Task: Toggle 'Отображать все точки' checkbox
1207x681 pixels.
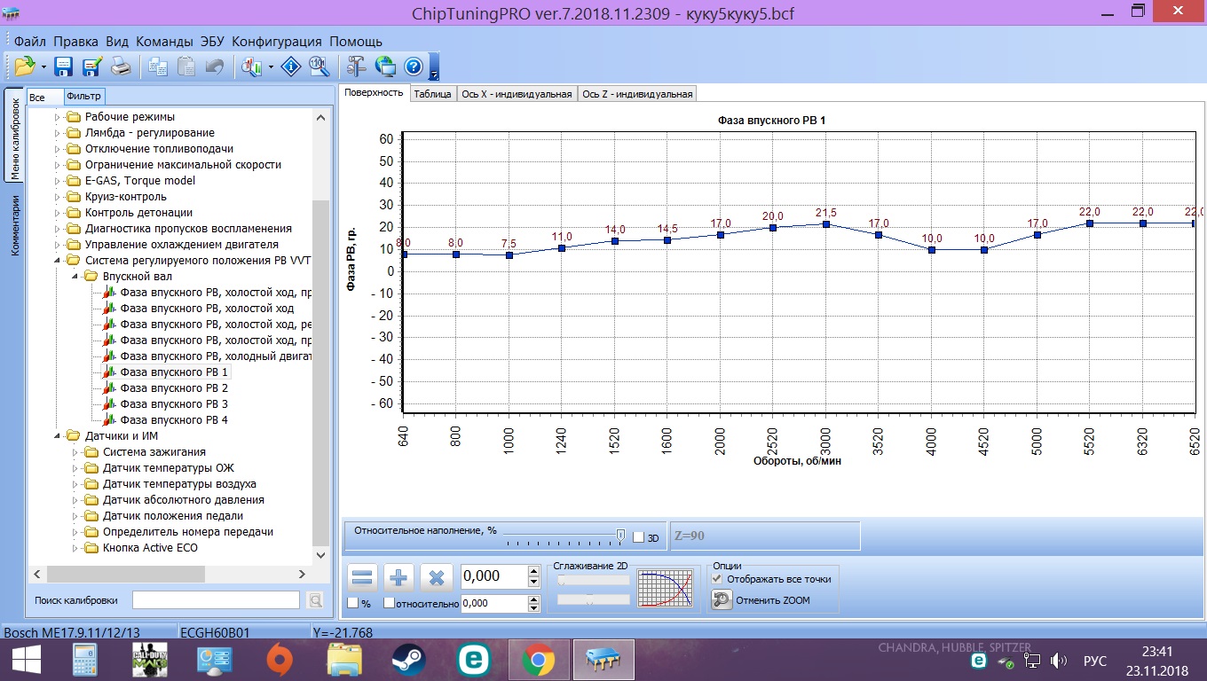Action: [x=717, y=578]
